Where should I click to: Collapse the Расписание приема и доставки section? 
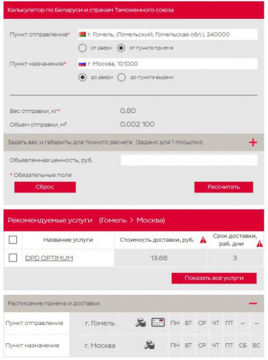tap(253, 304)
